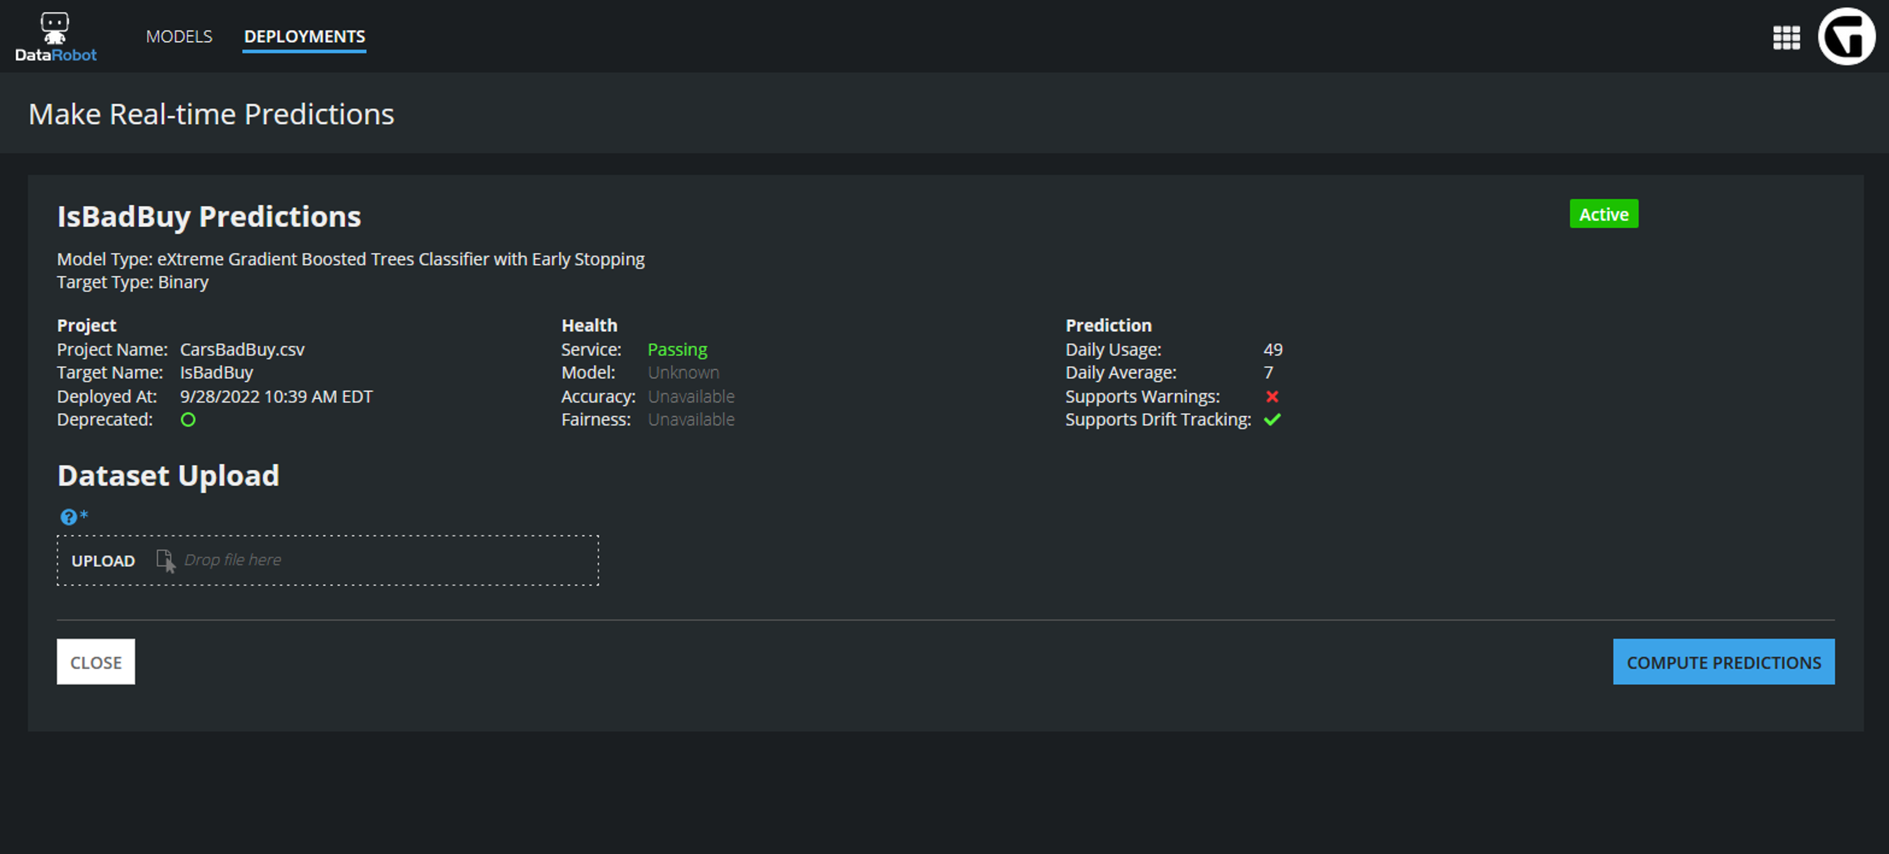Click the deployed date 9/28/2022 10:39 AM EDT
The width and height of the screenshot is (1889, 854).
[x=276, y=396]
